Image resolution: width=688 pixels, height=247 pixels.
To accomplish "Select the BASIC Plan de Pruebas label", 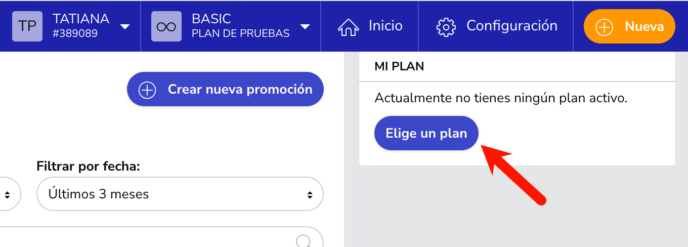I will [x=241, y=26].
